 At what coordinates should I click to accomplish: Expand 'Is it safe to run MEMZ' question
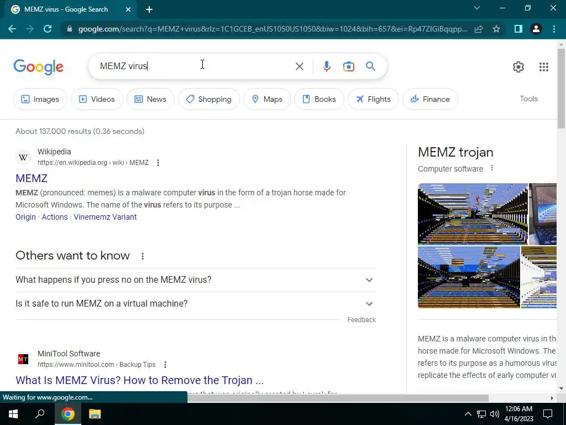pos(196,304)
